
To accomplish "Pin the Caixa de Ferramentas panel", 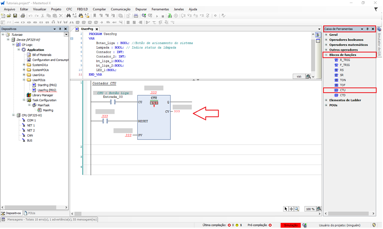I will point(367,29).
